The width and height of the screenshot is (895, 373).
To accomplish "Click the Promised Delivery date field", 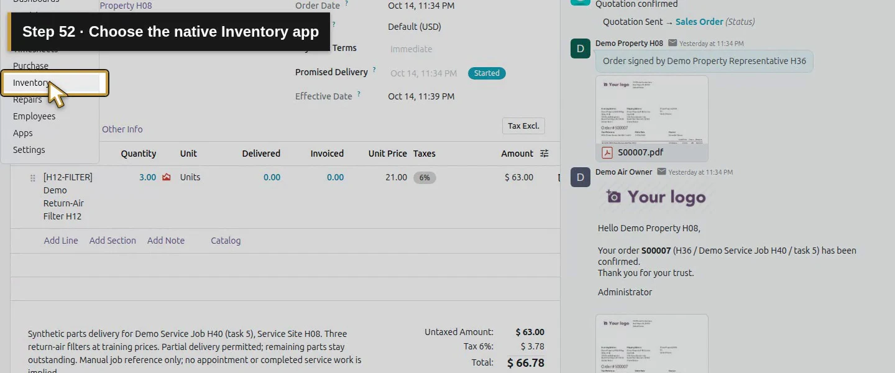I will point(424,73).
